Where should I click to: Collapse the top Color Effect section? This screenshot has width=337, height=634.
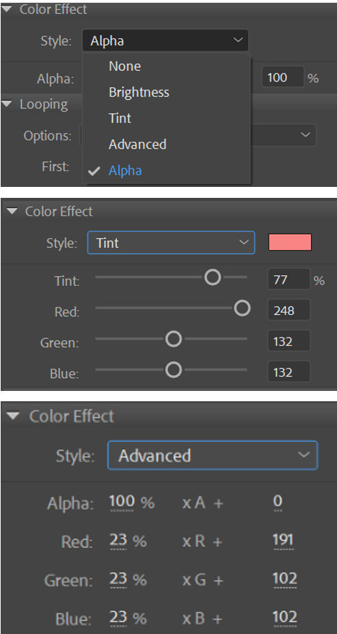pos(7,9)
